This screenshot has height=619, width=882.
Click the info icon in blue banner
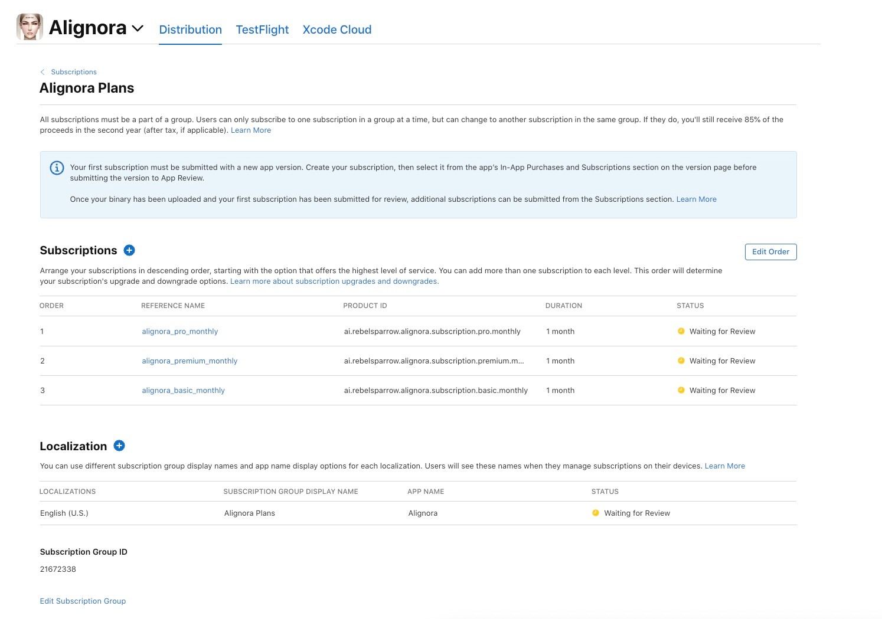point(57,168)
